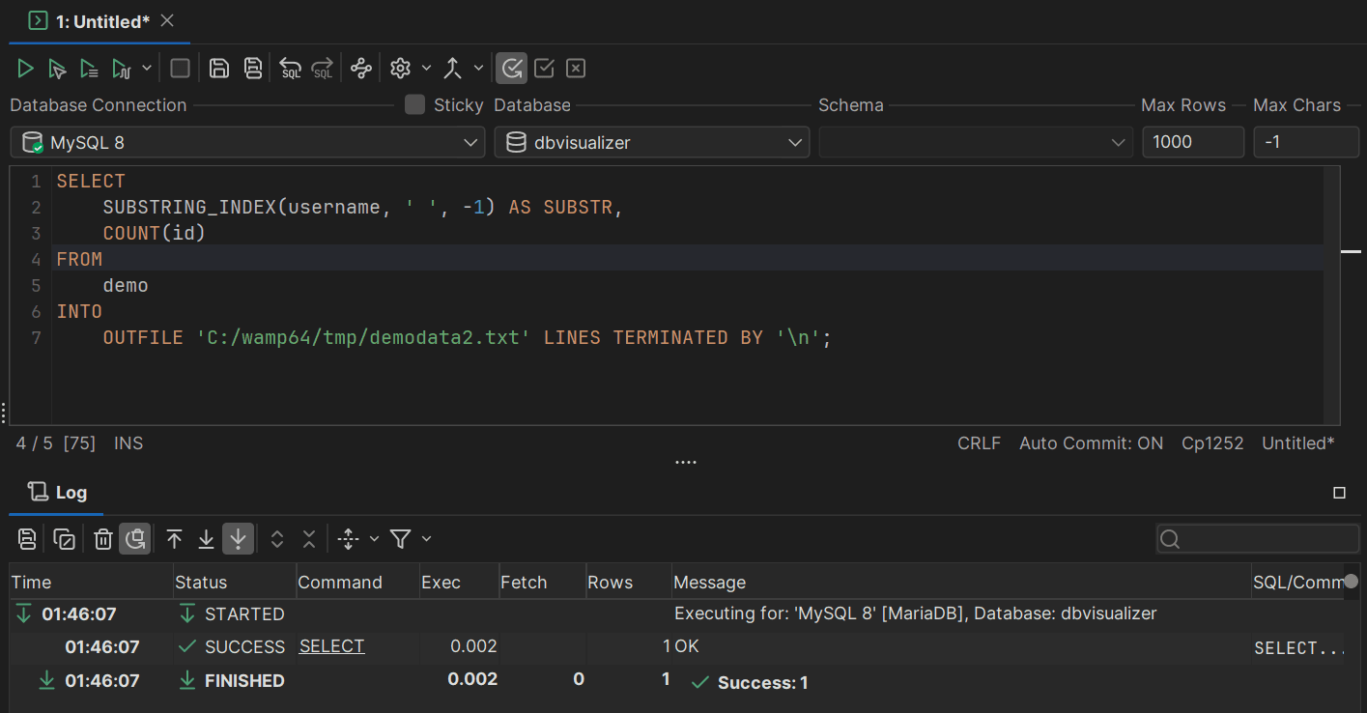1367x713 pixels.
Task: Toggle tail-scrolling in the Log toolbar
Action: pos(238,538)
